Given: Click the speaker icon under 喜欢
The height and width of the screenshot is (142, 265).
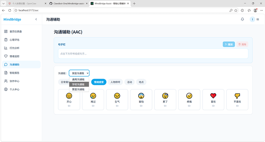Looking at the screenshot, I should tap(213, 106).
